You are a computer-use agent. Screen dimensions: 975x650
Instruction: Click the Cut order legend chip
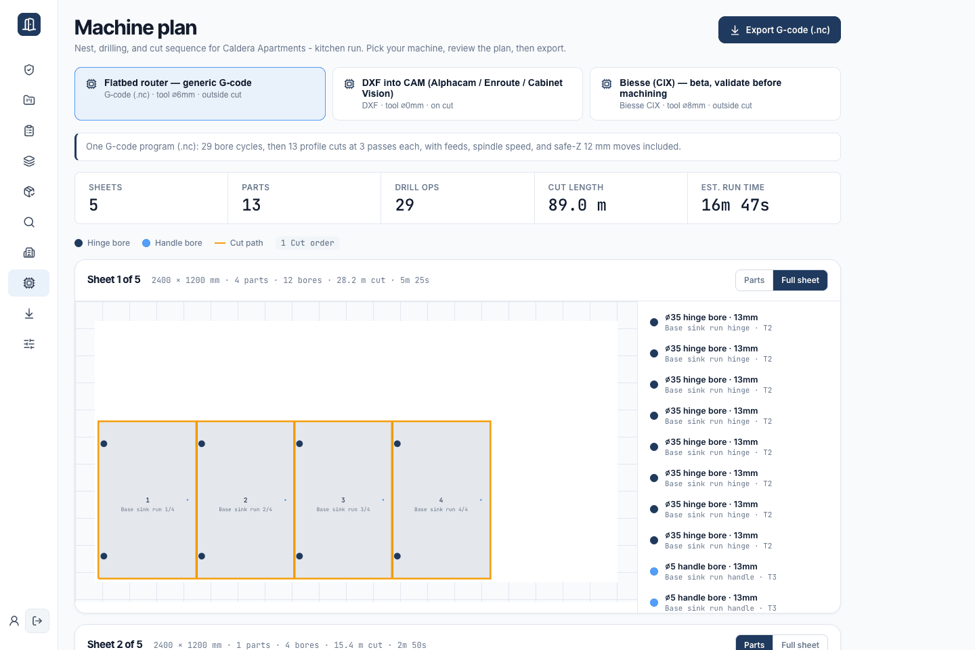307,243
